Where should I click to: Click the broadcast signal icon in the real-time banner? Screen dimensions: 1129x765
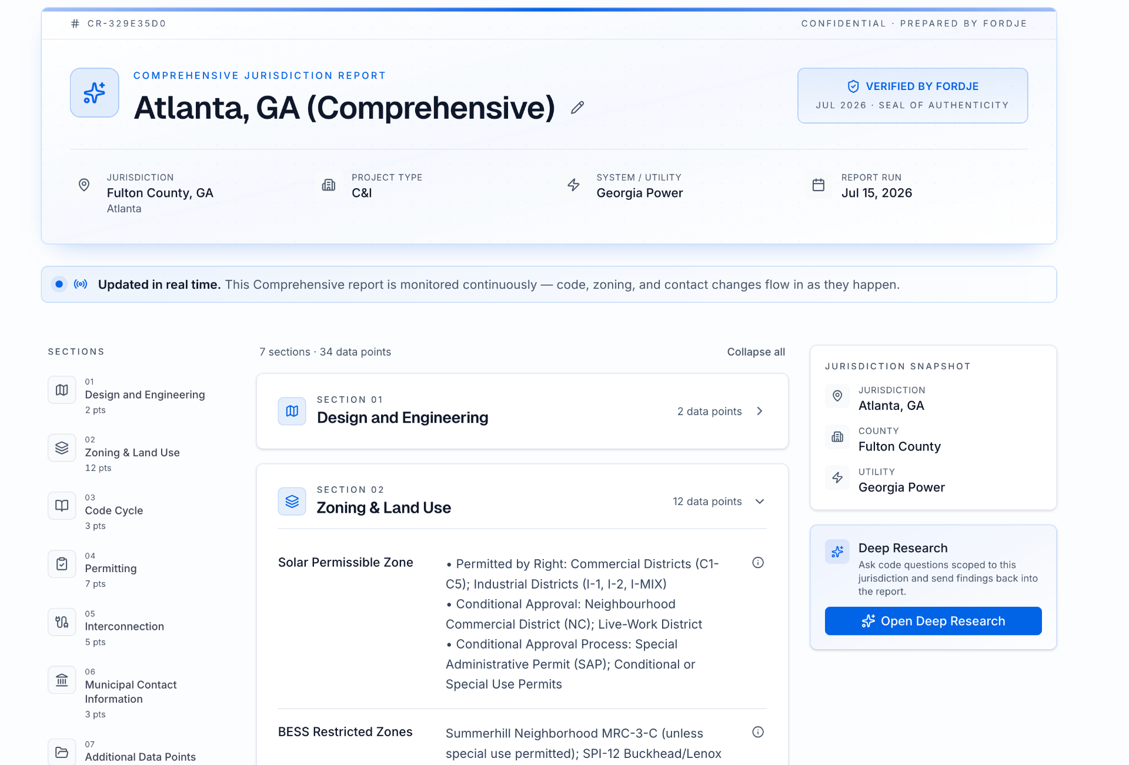81,285
